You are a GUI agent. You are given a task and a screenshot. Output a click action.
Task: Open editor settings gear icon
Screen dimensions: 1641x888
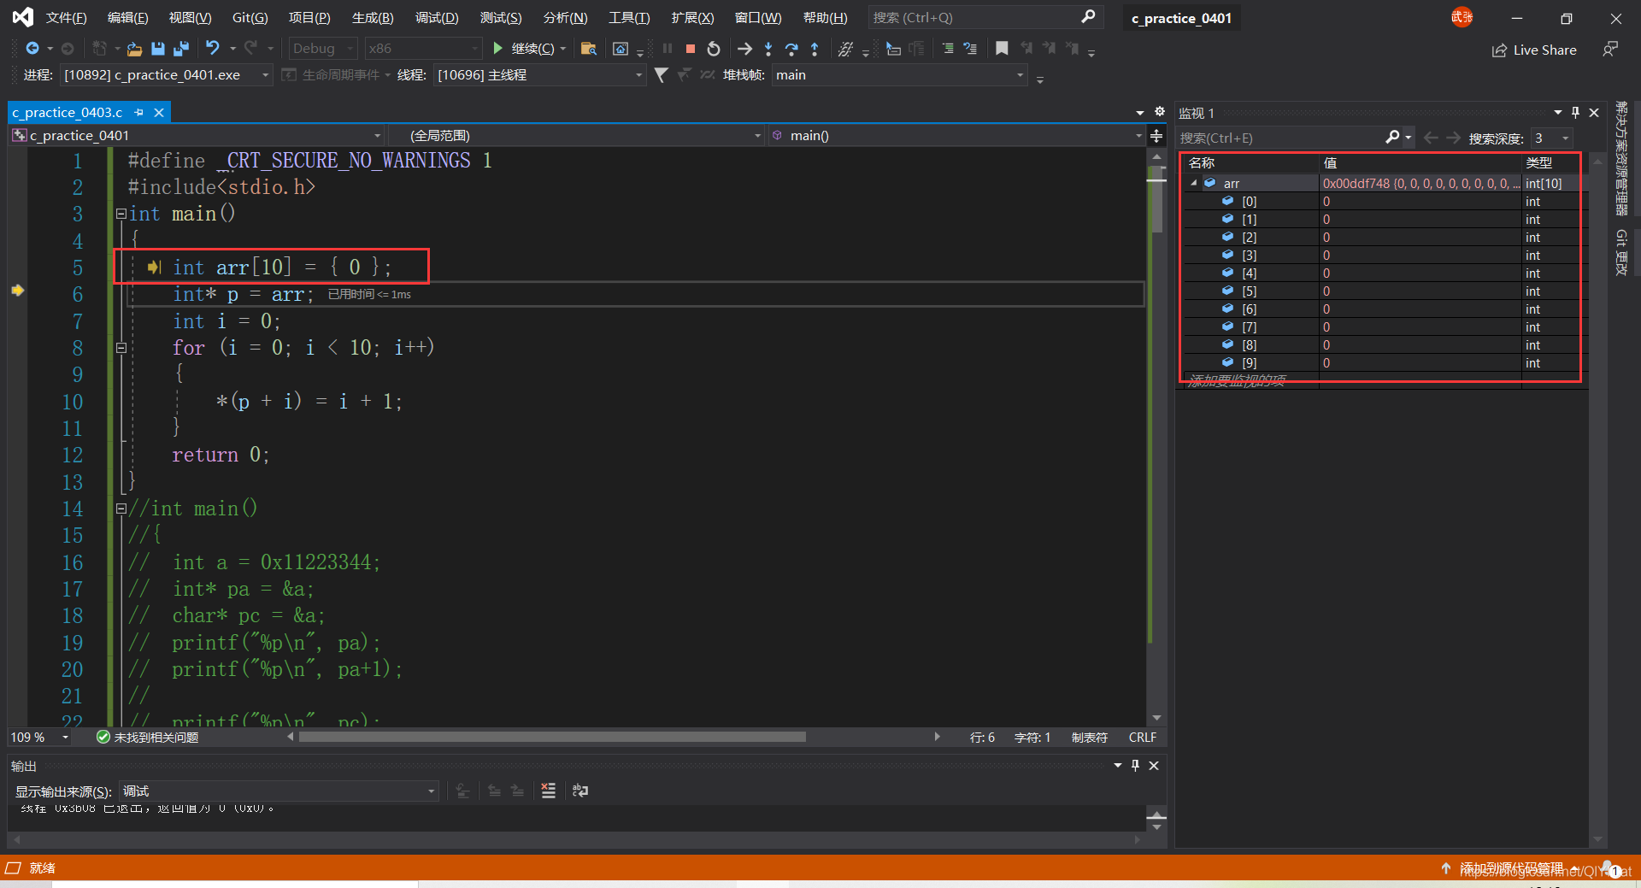(1160, 112)
